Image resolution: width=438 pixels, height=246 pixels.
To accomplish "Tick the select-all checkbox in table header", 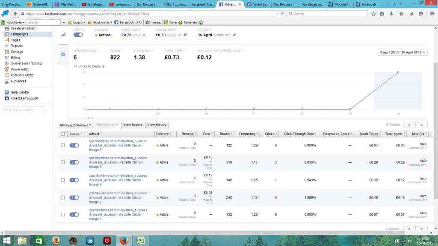I will point(63,134).
